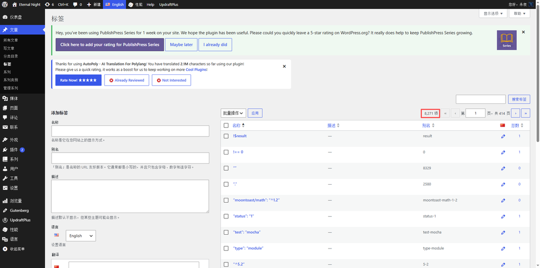Open 系列类别 submenu item
Image resolution: width=540 pixels, height=268 pixels.
(x=11, y=80)
